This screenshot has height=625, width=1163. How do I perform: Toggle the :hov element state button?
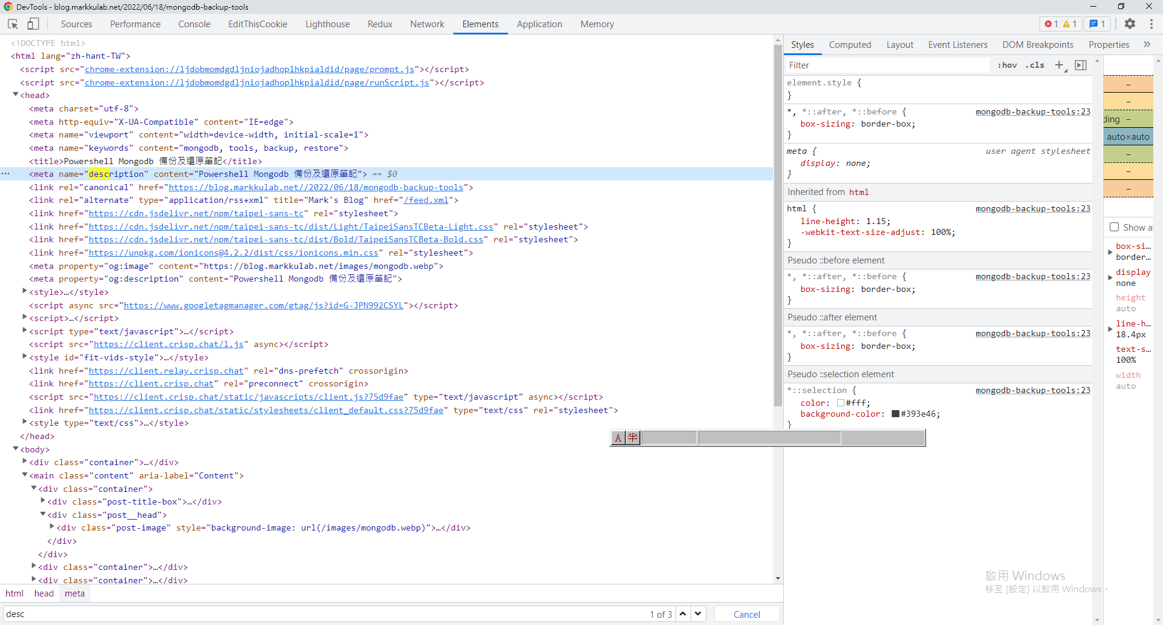(1007, 65)
